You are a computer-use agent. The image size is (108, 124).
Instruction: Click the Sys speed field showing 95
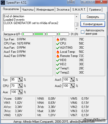click(14, 79)
